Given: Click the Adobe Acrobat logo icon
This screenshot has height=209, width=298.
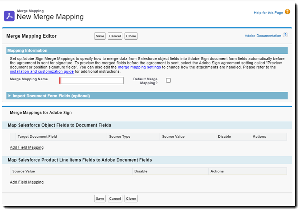Looking at the screenshot, I should [x=9, y=16].
